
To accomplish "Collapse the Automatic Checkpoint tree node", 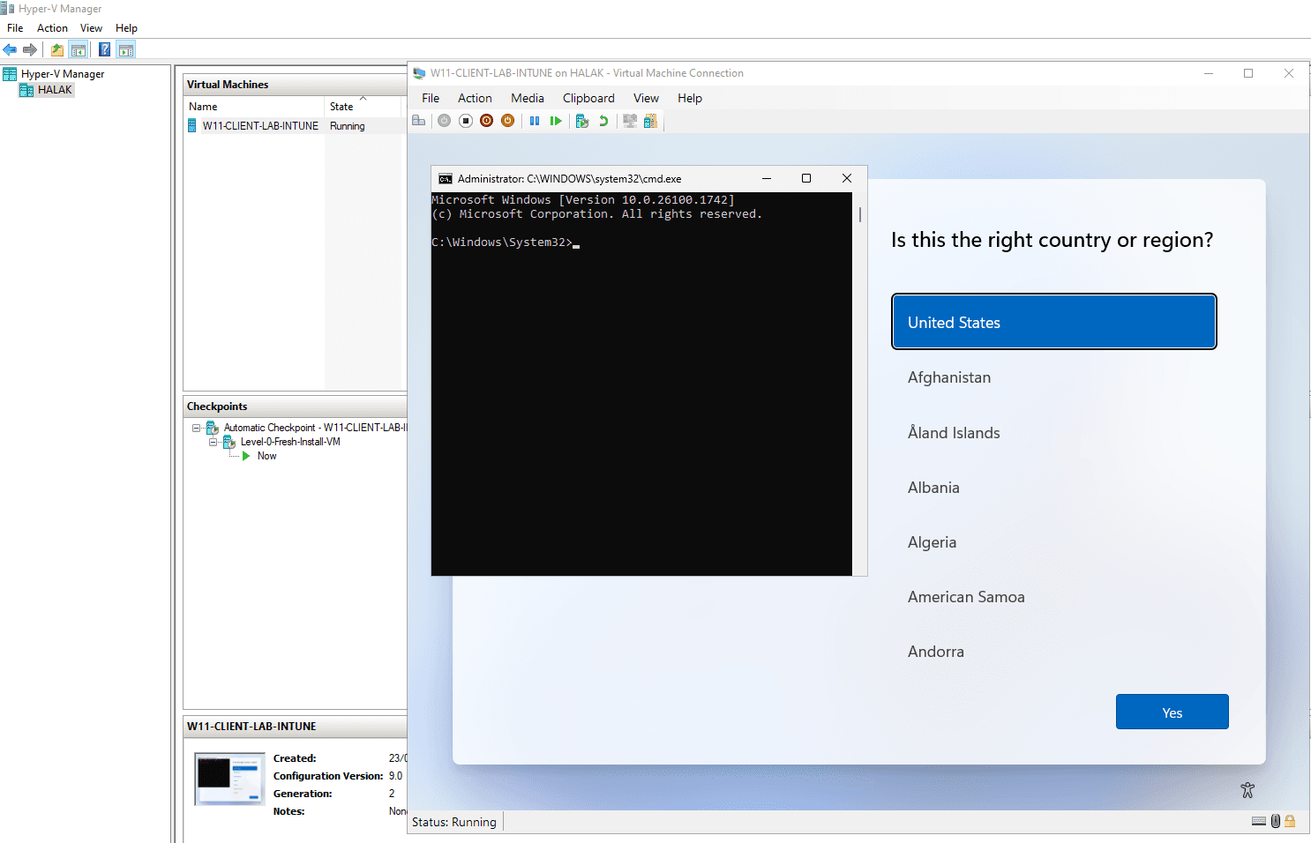I will coord(196,427).
